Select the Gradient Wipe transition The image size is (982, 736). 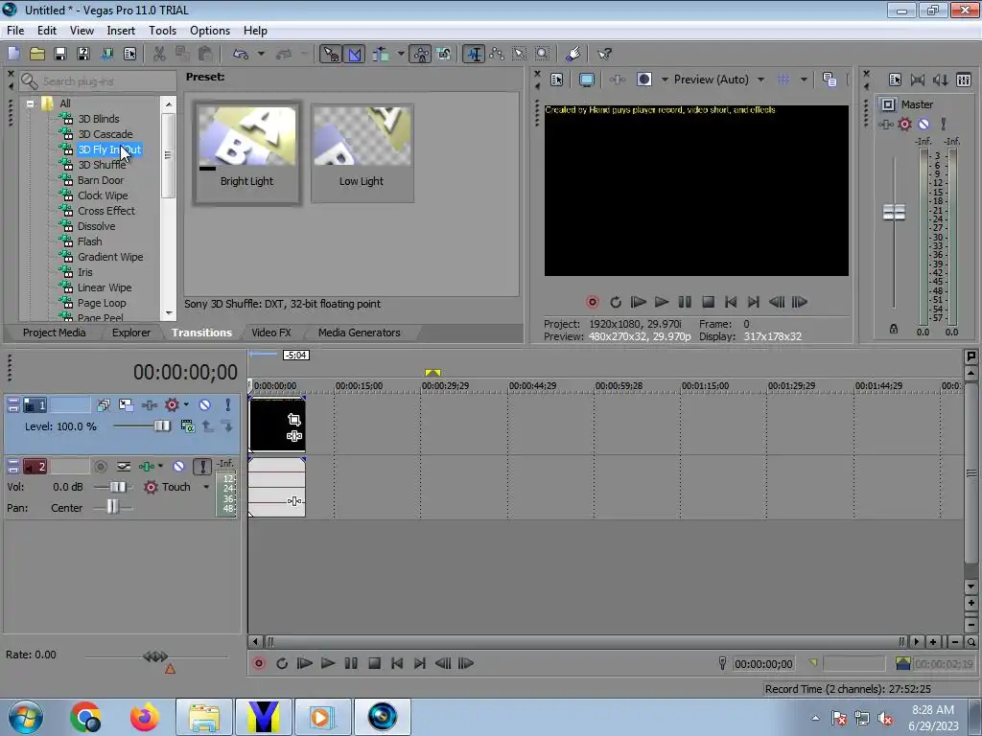[110, 257]
